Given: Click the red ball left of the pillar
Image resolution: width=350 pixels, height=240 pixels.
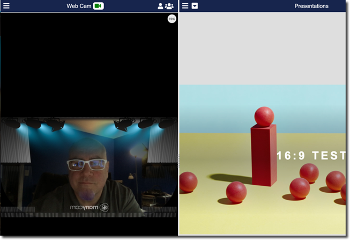Looking at the screenshot, I should tap(236, 192).
